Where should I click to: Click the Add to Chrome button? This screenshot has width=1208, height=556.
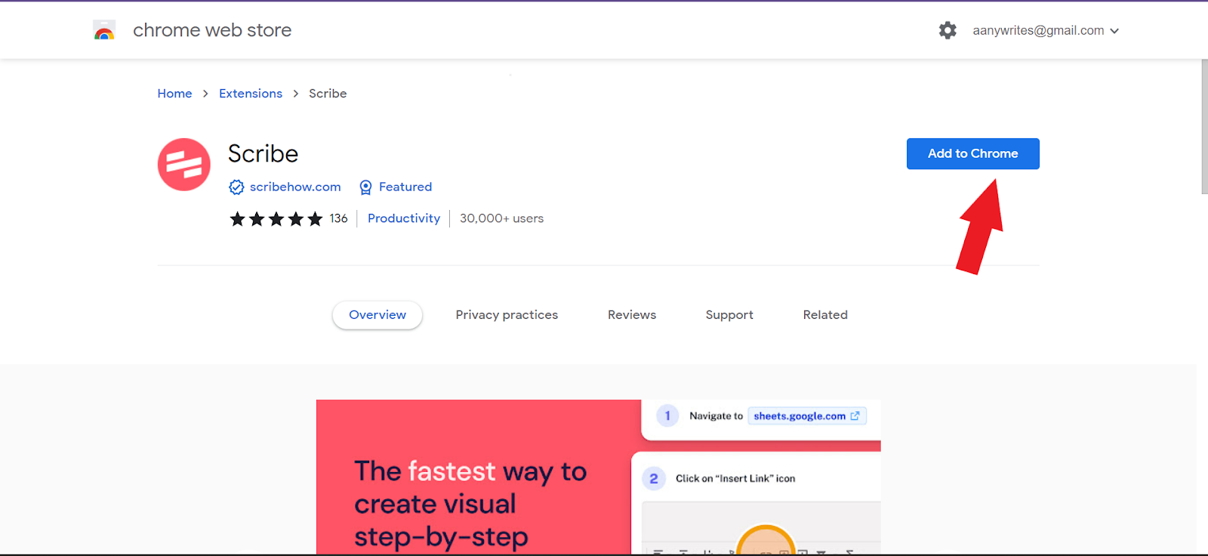(x=972, y=153)
